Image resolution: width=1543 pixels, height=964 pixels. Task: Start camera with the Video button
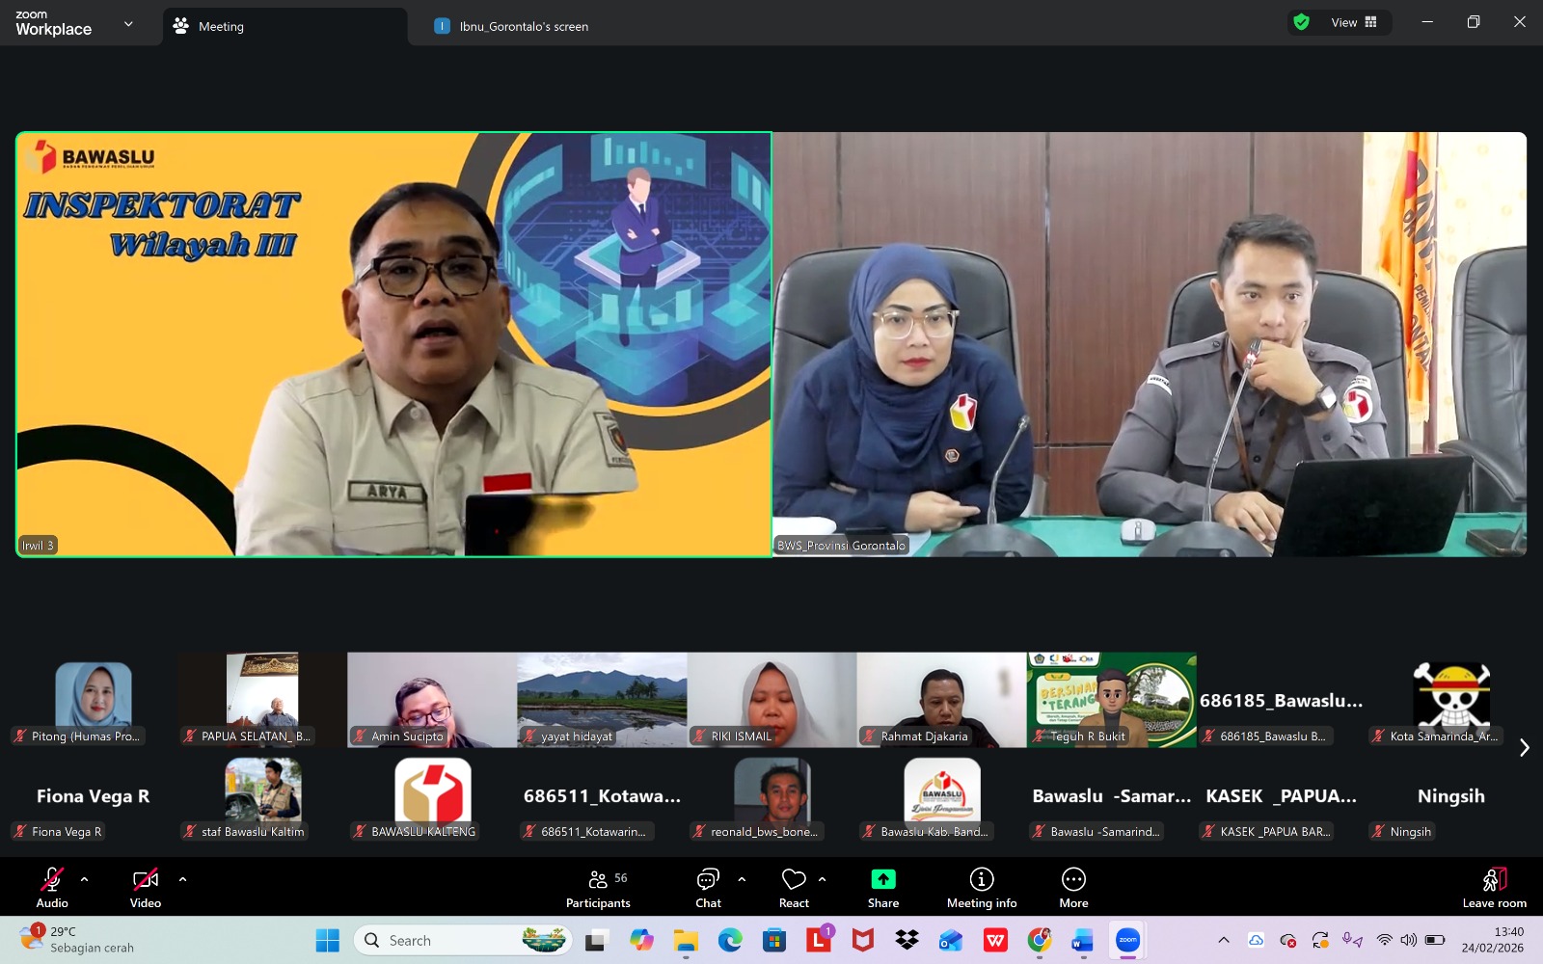pyautogui.click(x=146, y=887)
